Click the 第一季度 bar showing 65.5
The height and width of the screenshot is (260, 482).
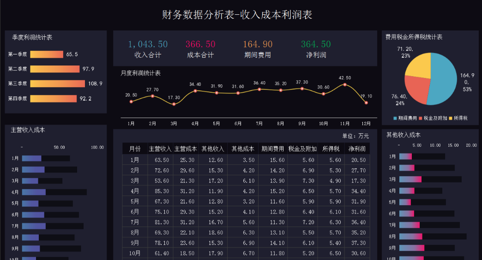tap(47, 54)
